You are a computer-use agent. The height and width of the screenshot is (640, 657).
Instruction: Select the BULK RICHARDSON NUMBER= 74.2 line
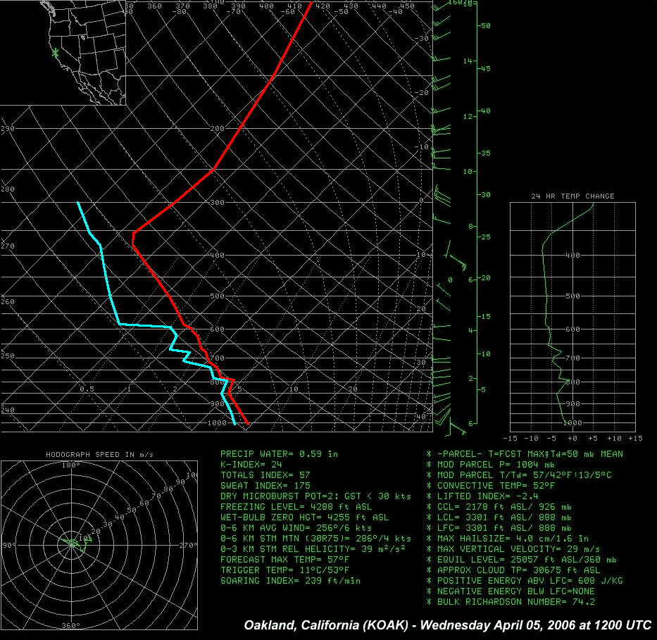[511, 602]
